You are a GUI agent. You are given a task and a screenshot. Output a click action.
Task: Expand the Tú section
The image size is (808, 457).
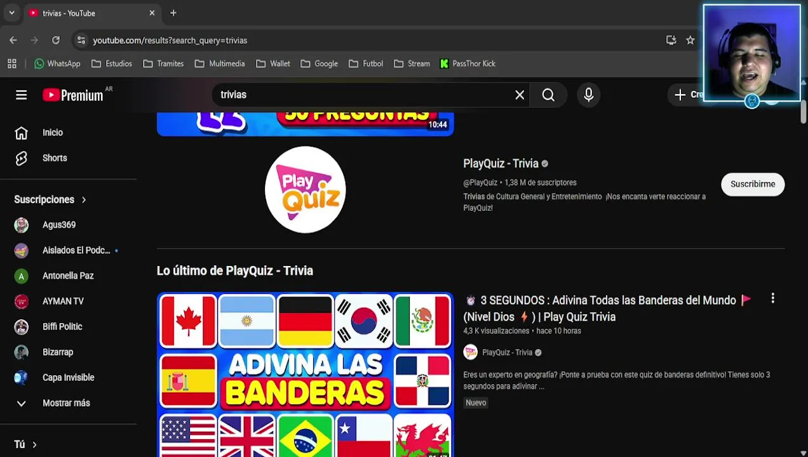click(25, 444)
